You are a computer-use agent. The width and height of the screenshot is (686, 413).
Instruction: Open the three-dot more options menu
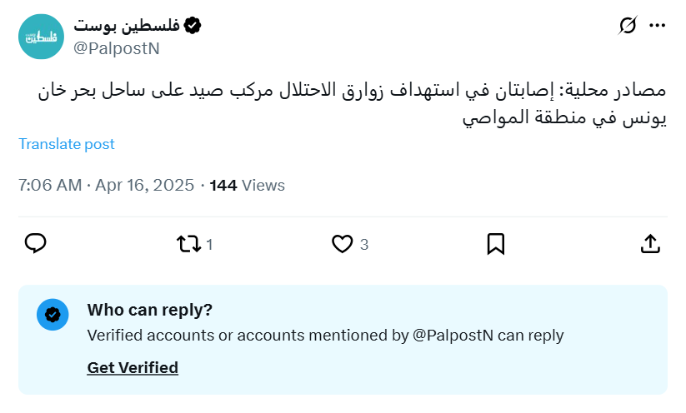click(x=658, y=27)
